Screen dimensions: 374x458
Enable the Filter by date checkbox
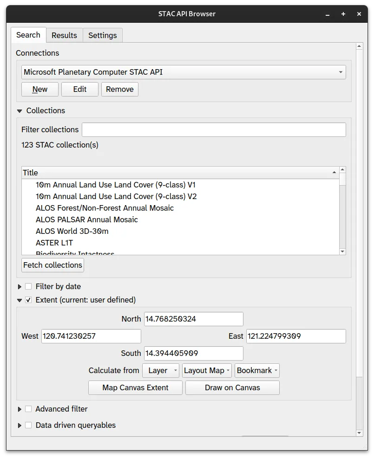[x=28, y=287]
